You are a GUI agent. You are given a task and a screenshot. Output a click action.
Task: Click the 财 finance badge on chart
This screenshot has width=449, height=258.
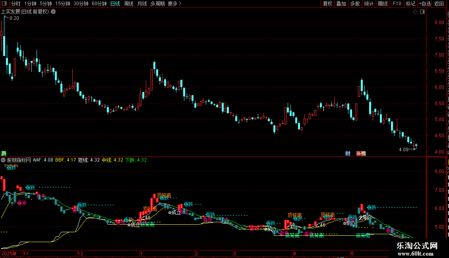(348, 154)
